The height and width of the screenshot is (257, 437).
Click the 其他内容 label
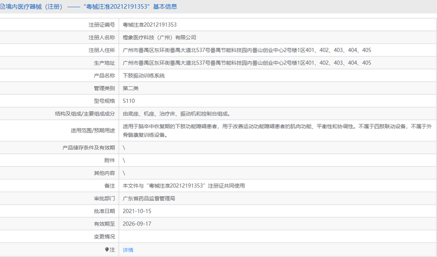tap(104, 173)
